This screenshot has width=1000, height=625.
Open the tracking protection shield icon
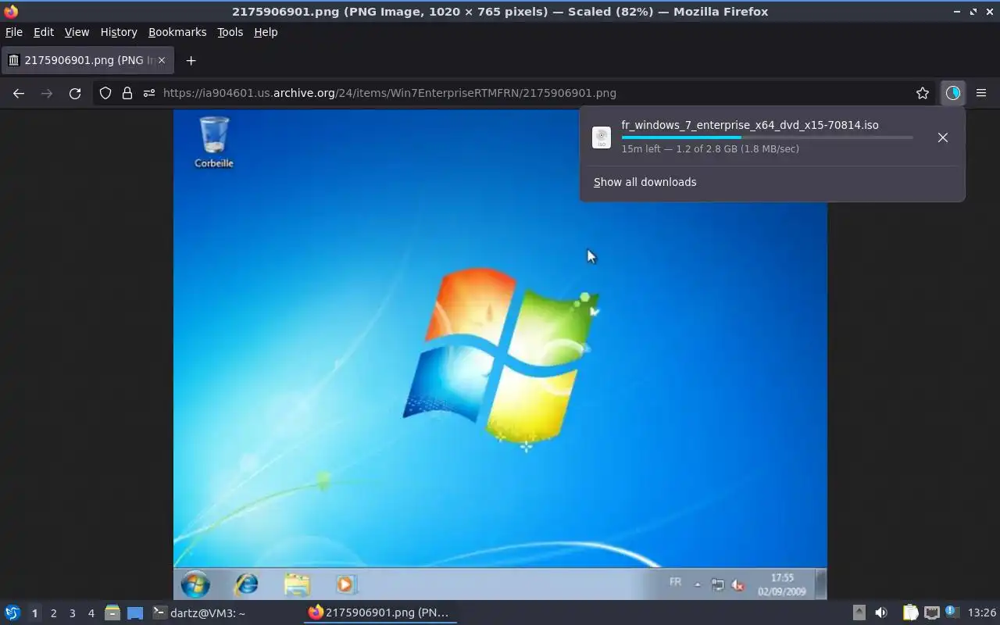coord(105,93)
